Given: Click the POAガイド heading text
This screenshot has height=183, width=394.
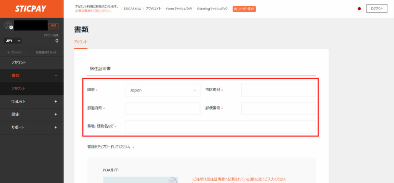Looking at the screenshot, I should click(110, 170).
